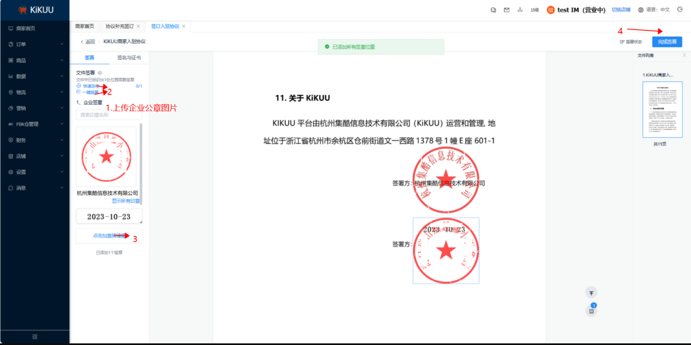
Task: Click the speech bubble icon beside 消息
Action: click(11, 187)
